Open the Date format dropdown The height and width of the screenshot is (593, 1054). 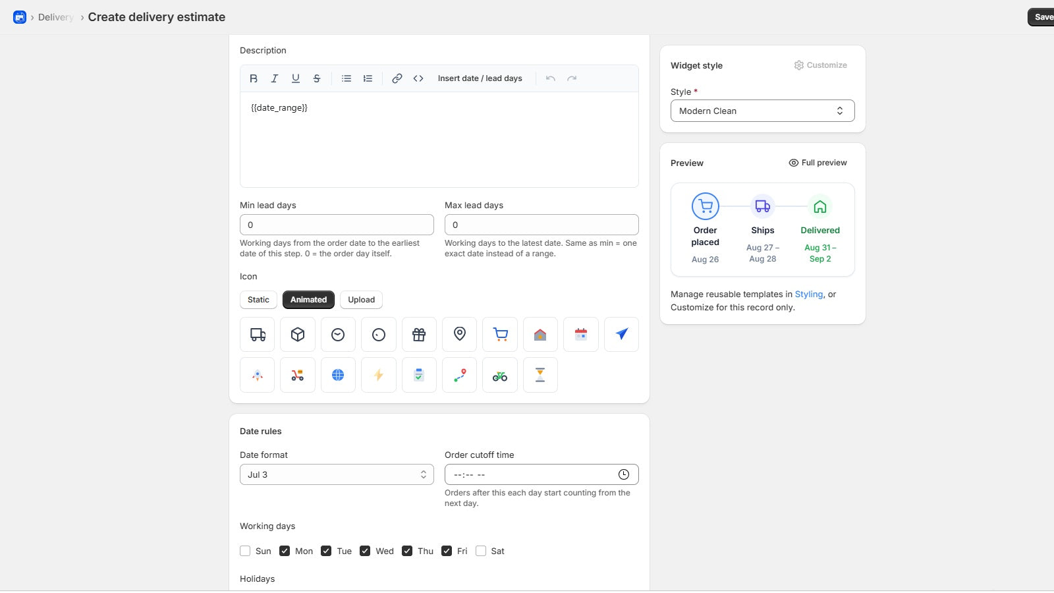point(337,474)
